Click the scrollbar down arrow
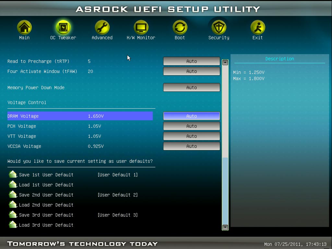 (225, 227)
